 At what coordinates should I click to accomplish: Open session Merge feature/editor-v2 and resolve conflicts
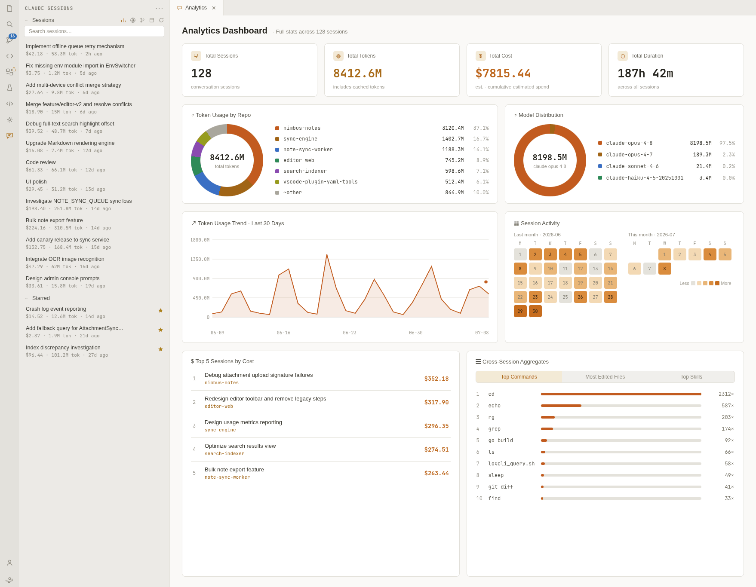tap(94, 108)
